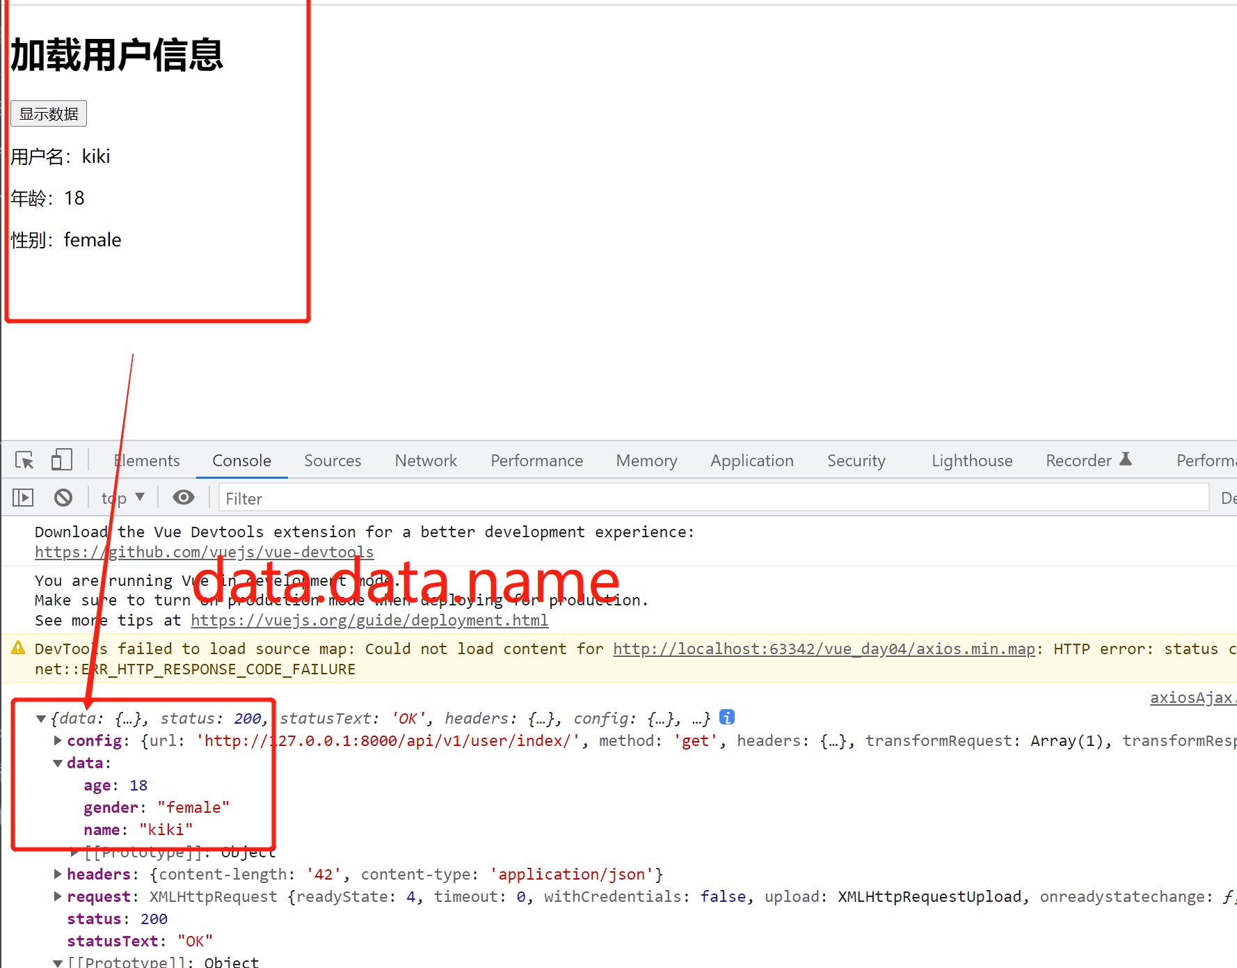Click the 加载用户信息 page heading
This screenshot has height=968, width=1237.
(116, 55)
